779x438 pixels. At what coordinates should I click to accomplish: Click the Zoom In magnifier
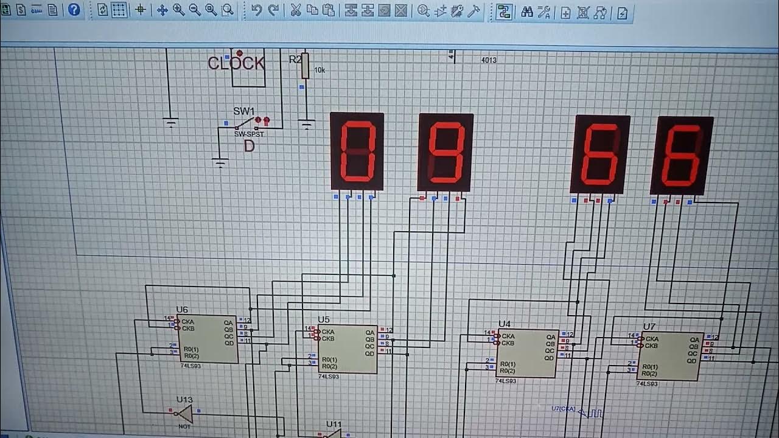pos(178,10)
